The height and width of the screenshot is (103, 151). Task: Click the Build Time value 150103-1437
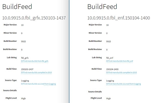coord(28,69)
